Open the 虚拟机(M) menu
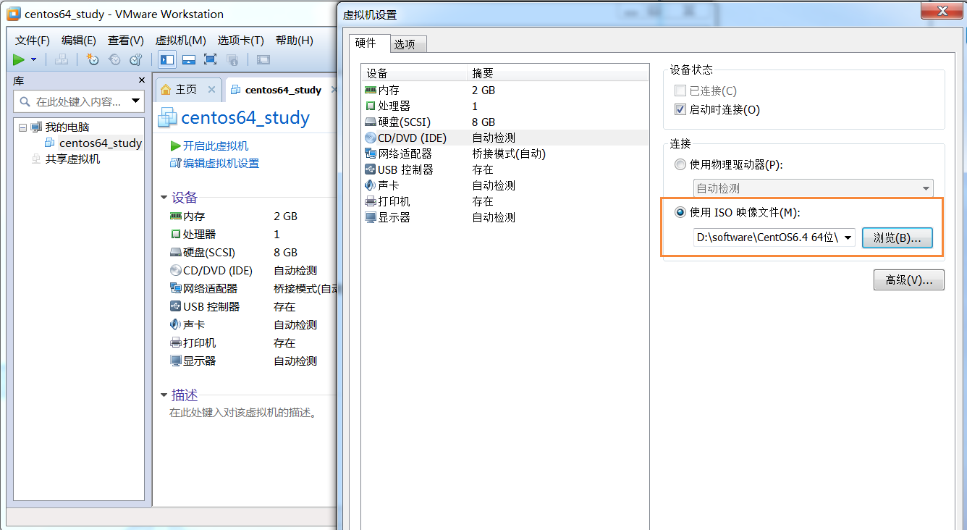Viewport: 967px width, 530px height. click(x=181, y=41)
